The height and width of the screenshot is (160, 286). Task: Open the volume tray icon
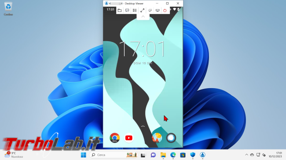click(x=264, y=155)
